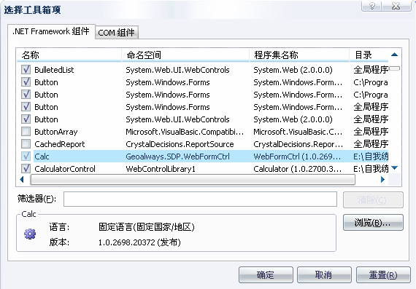
Task: Switch to the COM 组件 tab
Action: pyautogui.click(x=117, y=33)
